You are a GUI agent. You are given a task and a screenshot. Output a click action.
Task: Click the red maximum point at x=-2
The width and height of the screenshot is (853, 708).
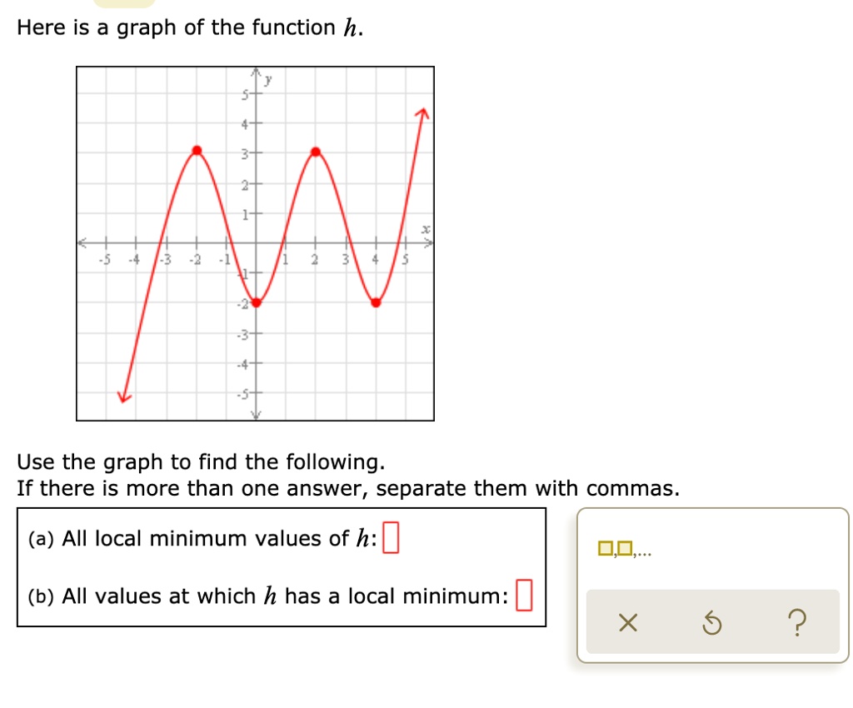(x=197, y=151)
